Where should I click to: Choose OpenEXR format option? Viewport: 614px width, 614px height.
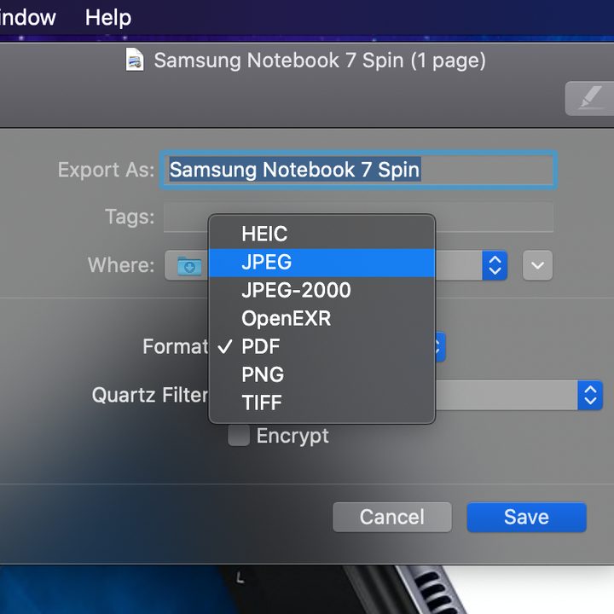[321, 318]
